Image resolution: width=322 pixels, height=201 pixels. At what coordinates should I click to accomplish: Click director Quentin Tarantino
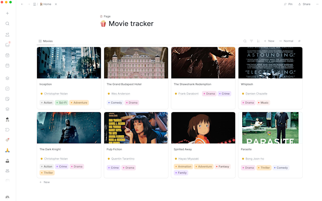(123, 159)
